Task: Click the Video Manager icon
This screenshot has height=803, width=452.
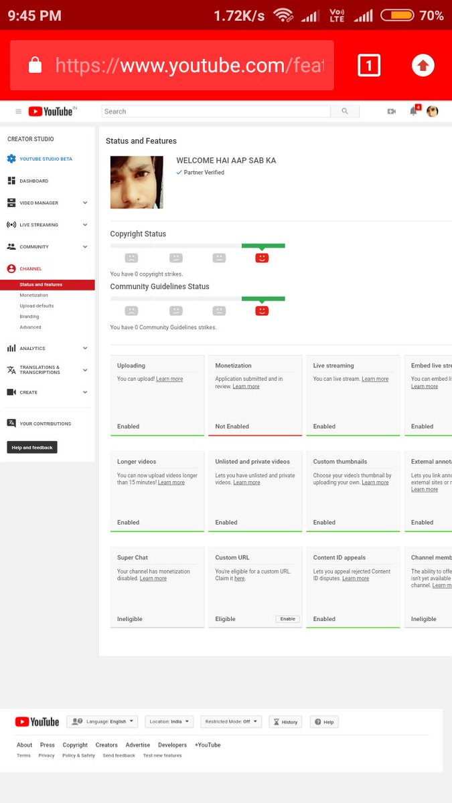Action: point(11,203)
